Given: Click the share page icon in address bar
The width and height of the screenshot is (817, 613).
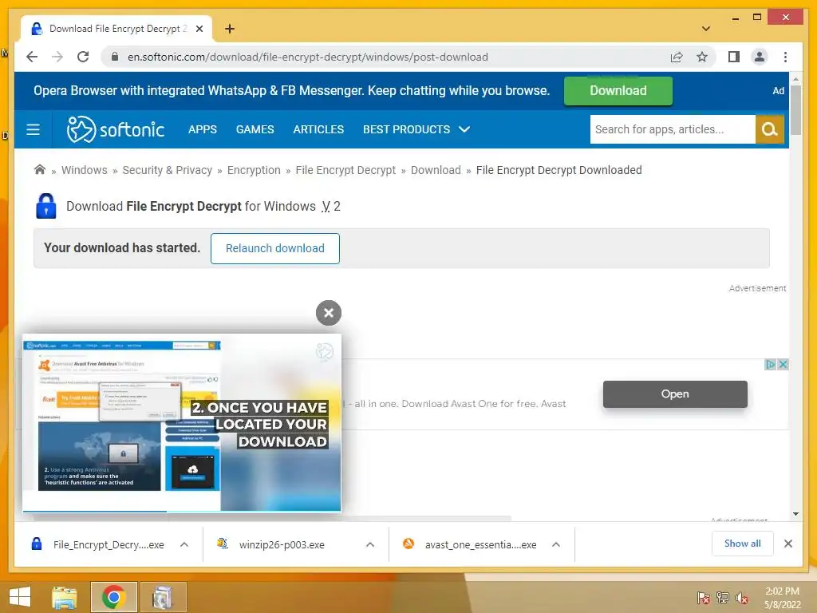Looking at the screenshot, I should [677, 57].
